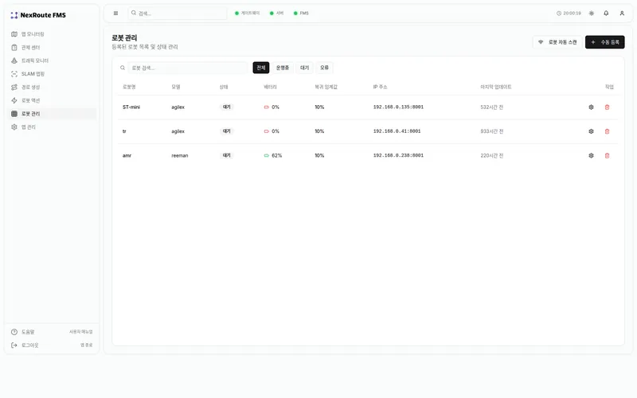Screen dimensions: 637x398
Task: Toggle the sun theme icon
Action: (592, 13)
